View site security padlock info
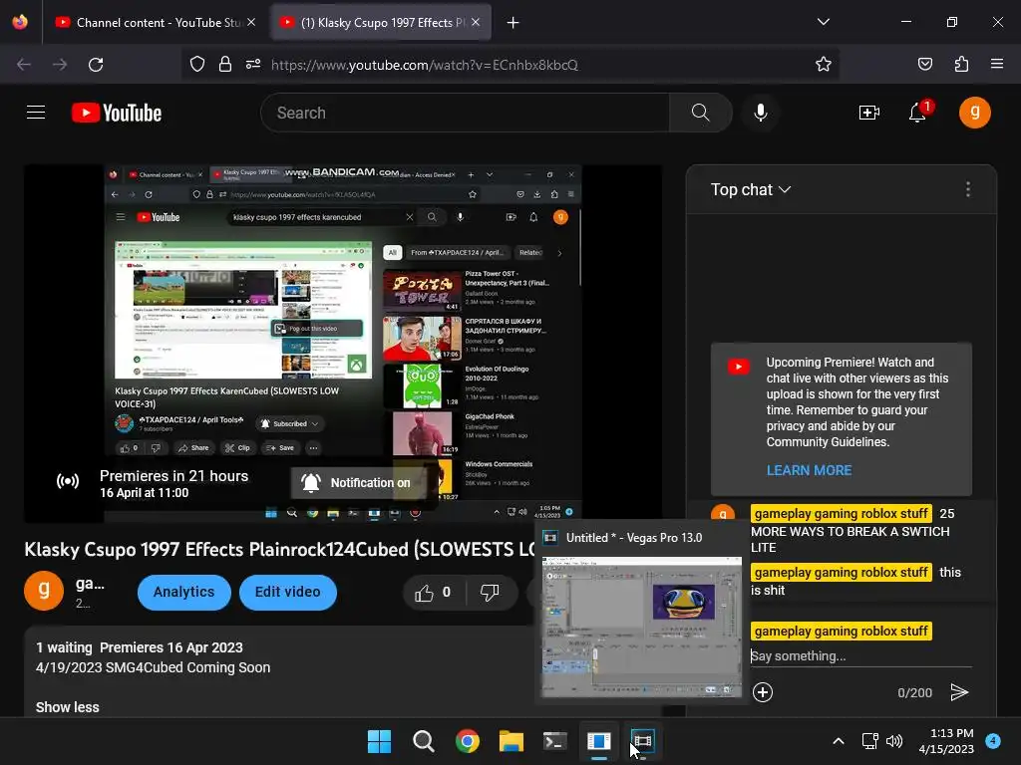 225,65
